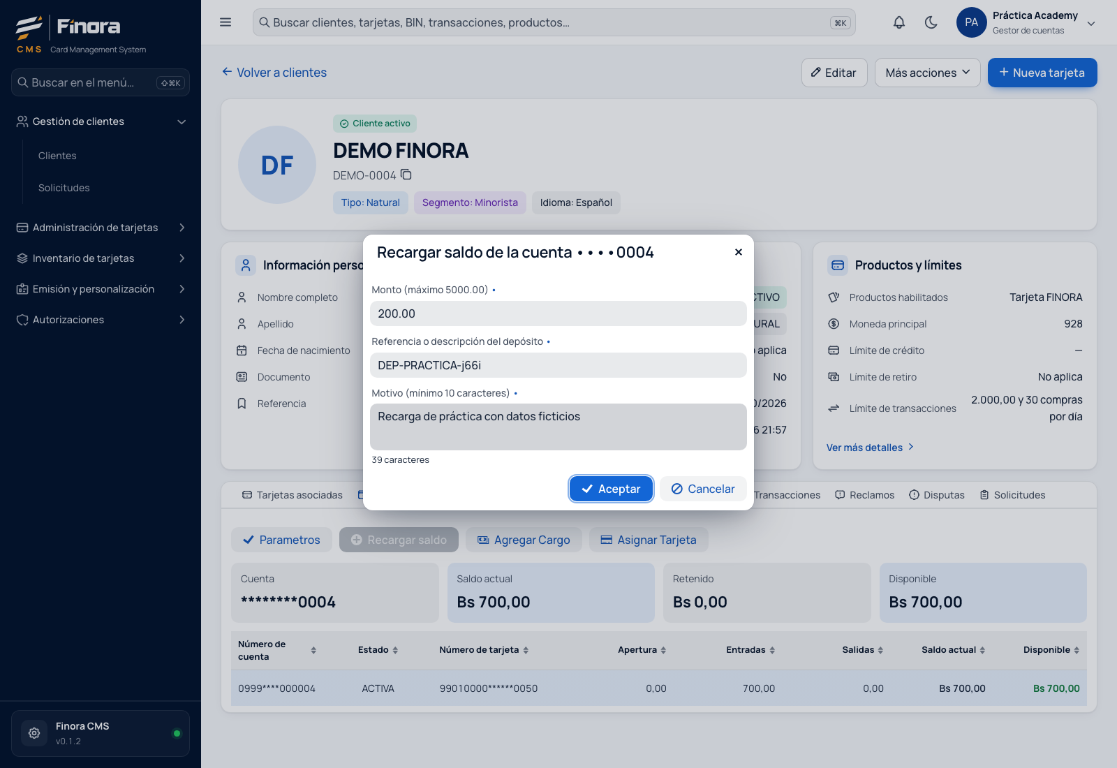Focus the global search bar
The width and height of the screenshot is (1117, 768).
[554, 22]
